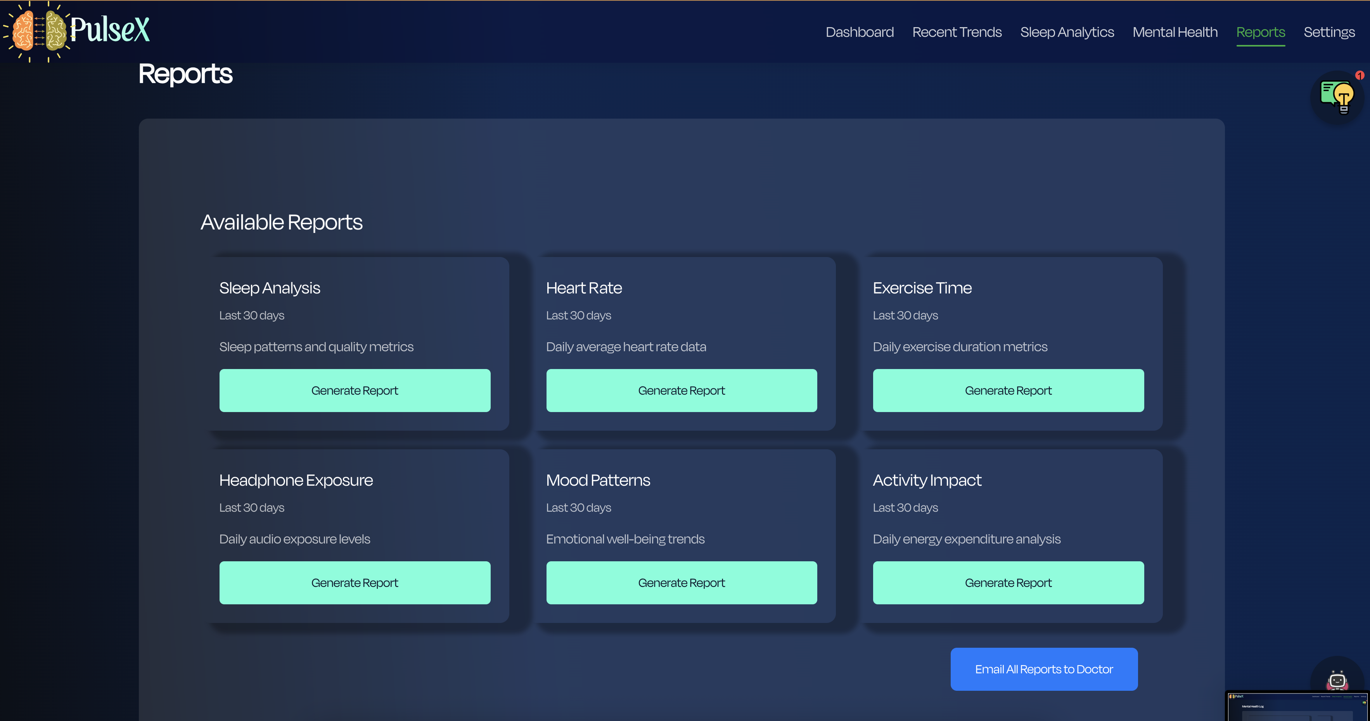The height and width of the screenshot is (721, 1370).
Task: Click the Heart Rate card title
Action: pos(584,288)
